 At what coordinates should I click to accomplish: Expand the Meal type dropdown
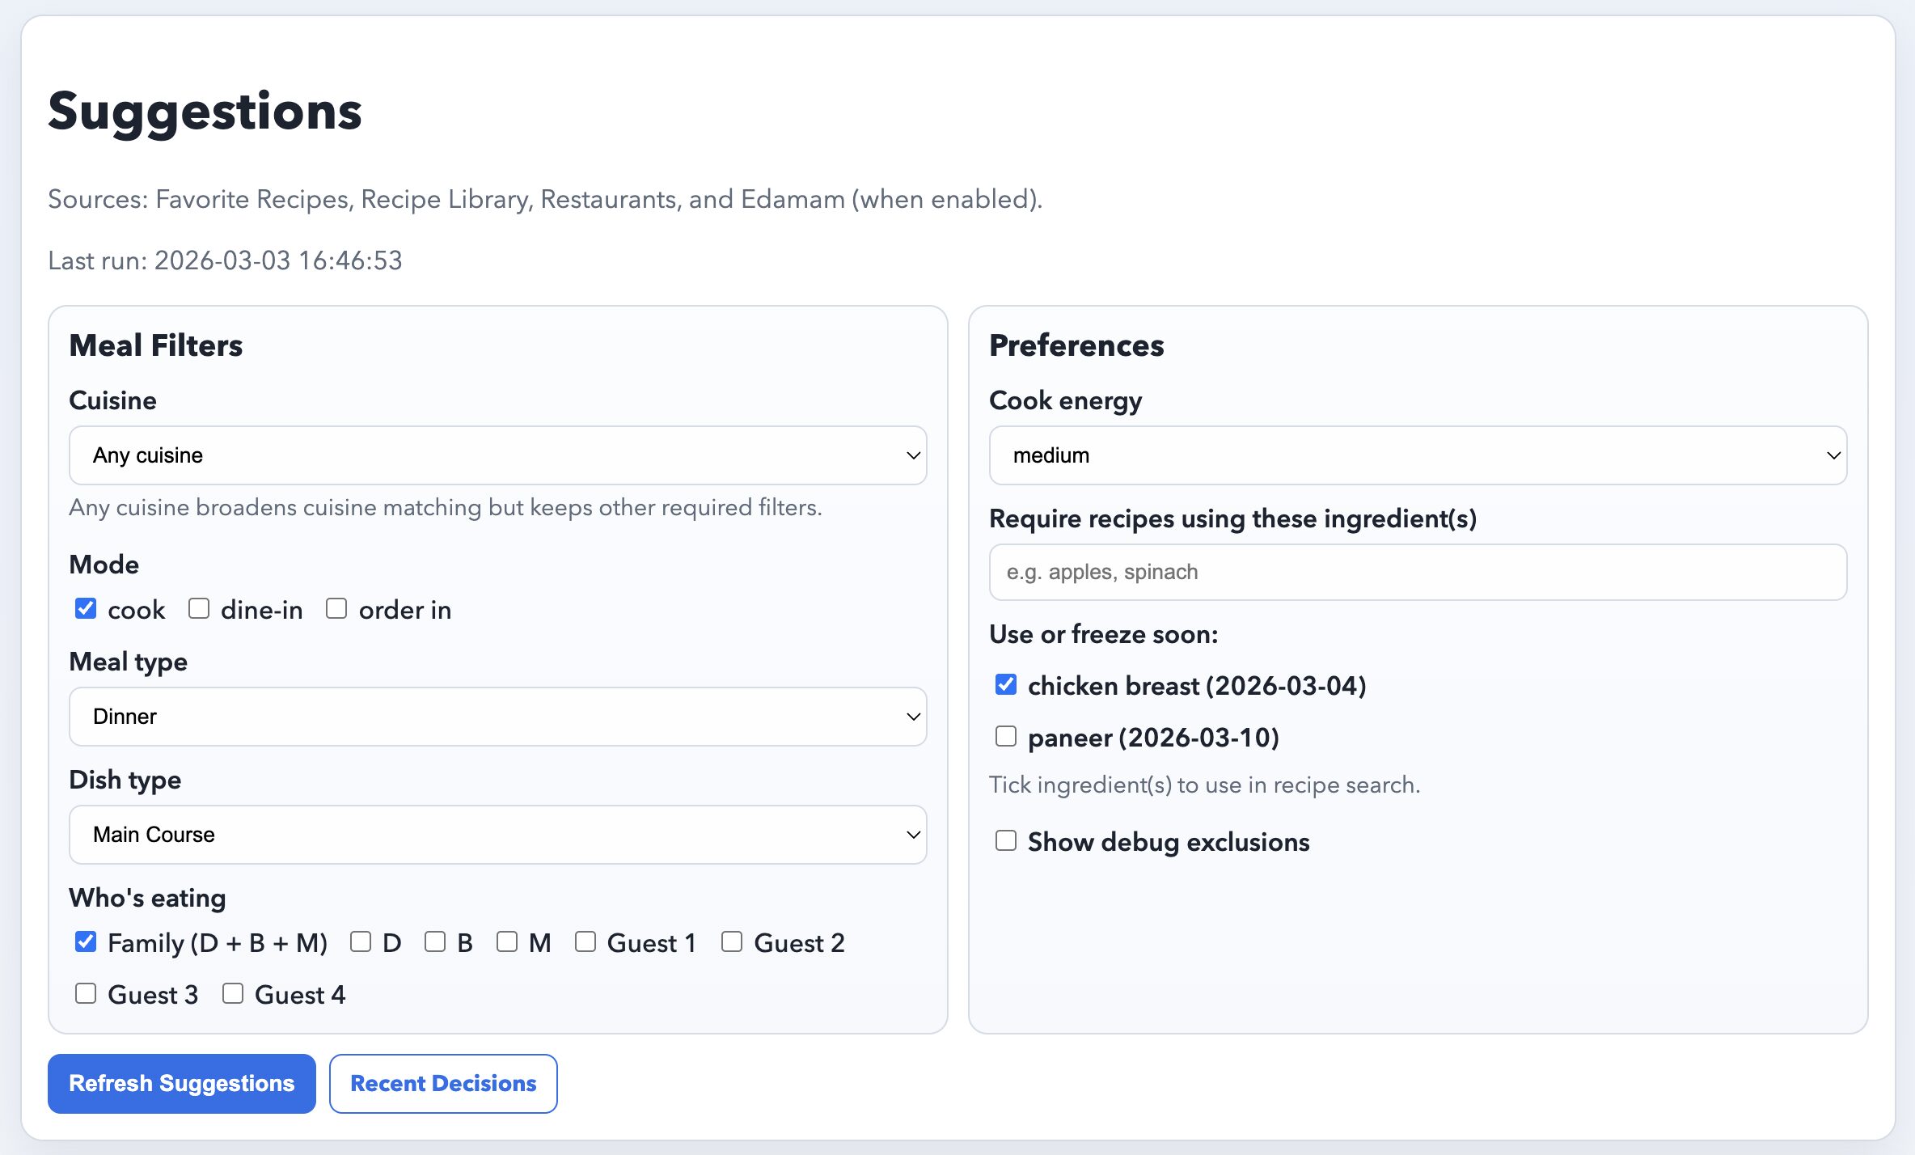(x=497, y=717)
